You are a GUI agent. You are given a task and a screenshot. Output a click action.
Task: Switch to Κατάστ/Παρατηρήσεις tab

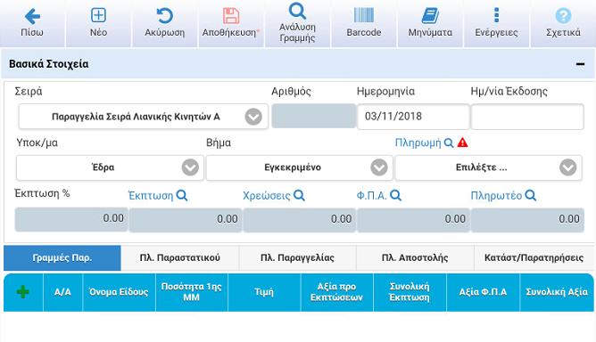pos(534,257)
